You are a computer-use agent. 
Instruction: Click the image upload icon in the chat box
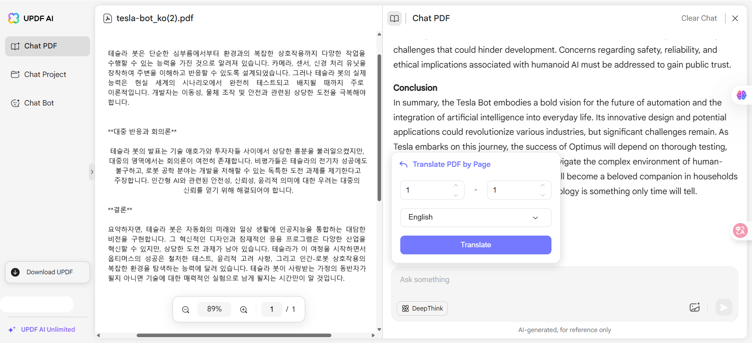695,307
